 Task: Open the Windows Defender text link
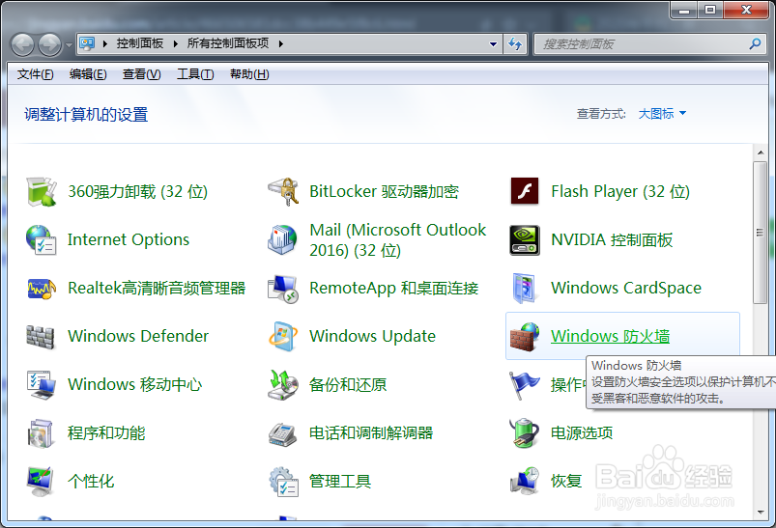click(138, 336)
